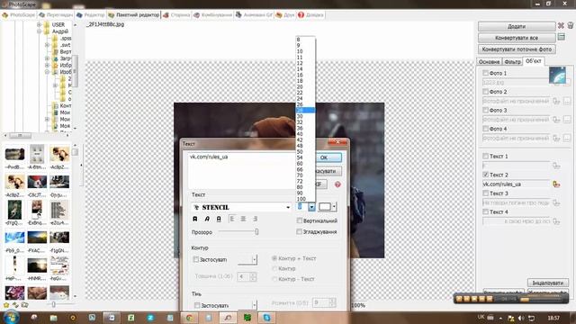Viewport: 576px width, 324px height.
Task: Click the favorites star icon at bottom left
Action: (6, 305)
